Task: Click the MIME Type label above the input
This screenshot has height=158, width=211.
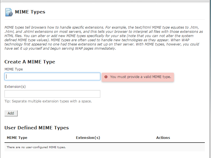Action: pos(14,69)
